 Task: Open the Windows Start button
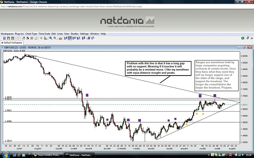tap(6, 155)
